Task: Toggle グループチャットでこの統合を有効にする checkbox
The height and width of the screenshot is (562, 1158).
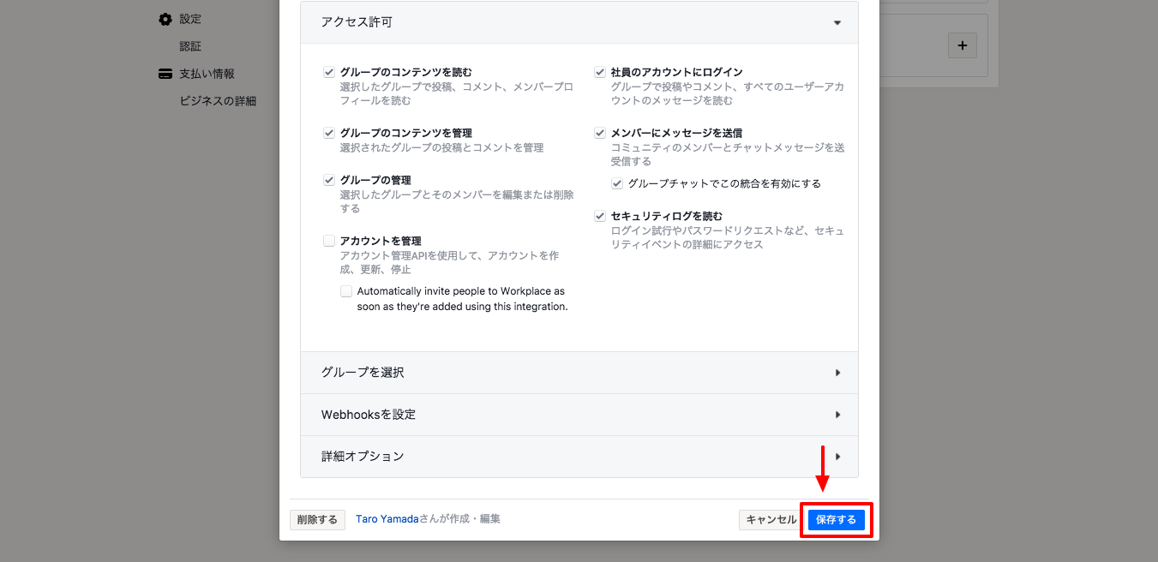Action: coord(617,183)
